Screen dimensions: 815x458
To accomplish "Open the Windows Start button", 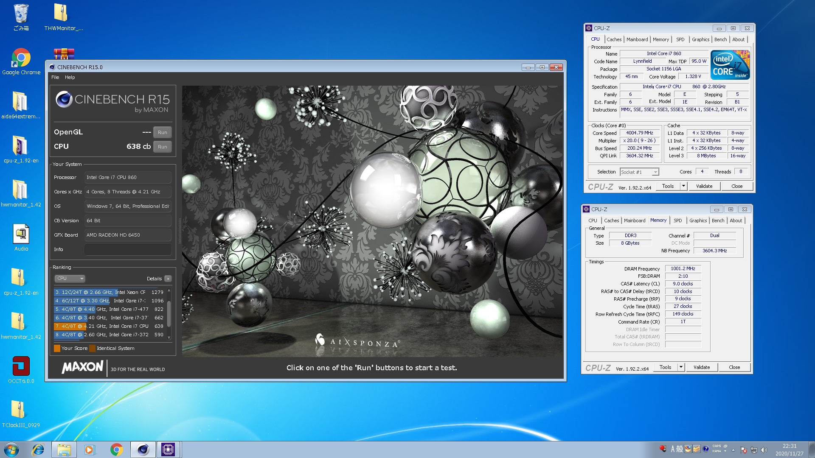I will 11,450.
